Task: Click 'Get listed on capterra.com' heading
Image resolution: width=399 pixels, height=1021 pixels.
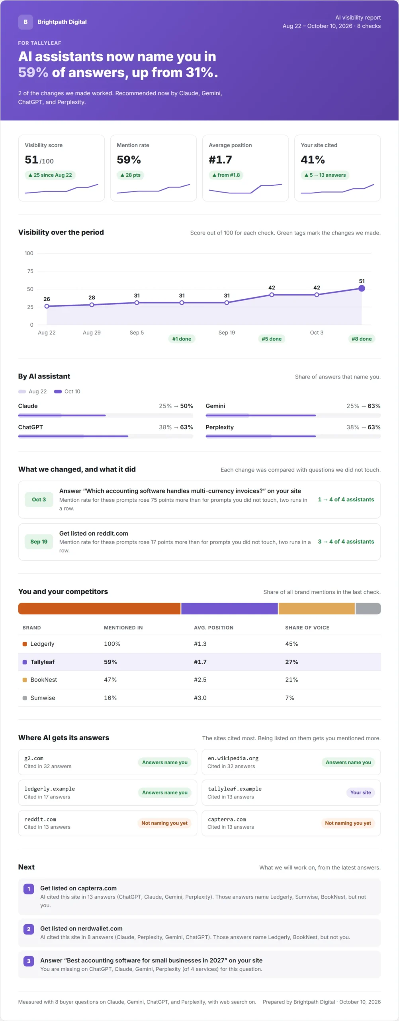Action: pos(78,888)
